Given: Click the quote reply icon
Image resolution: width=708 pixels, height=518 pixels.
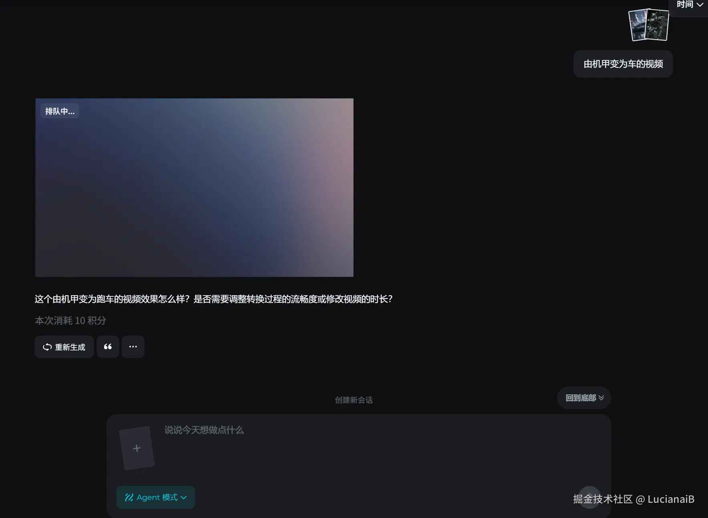Looking at the screenshot, I should pyautogui.click(x=108, y=347).
